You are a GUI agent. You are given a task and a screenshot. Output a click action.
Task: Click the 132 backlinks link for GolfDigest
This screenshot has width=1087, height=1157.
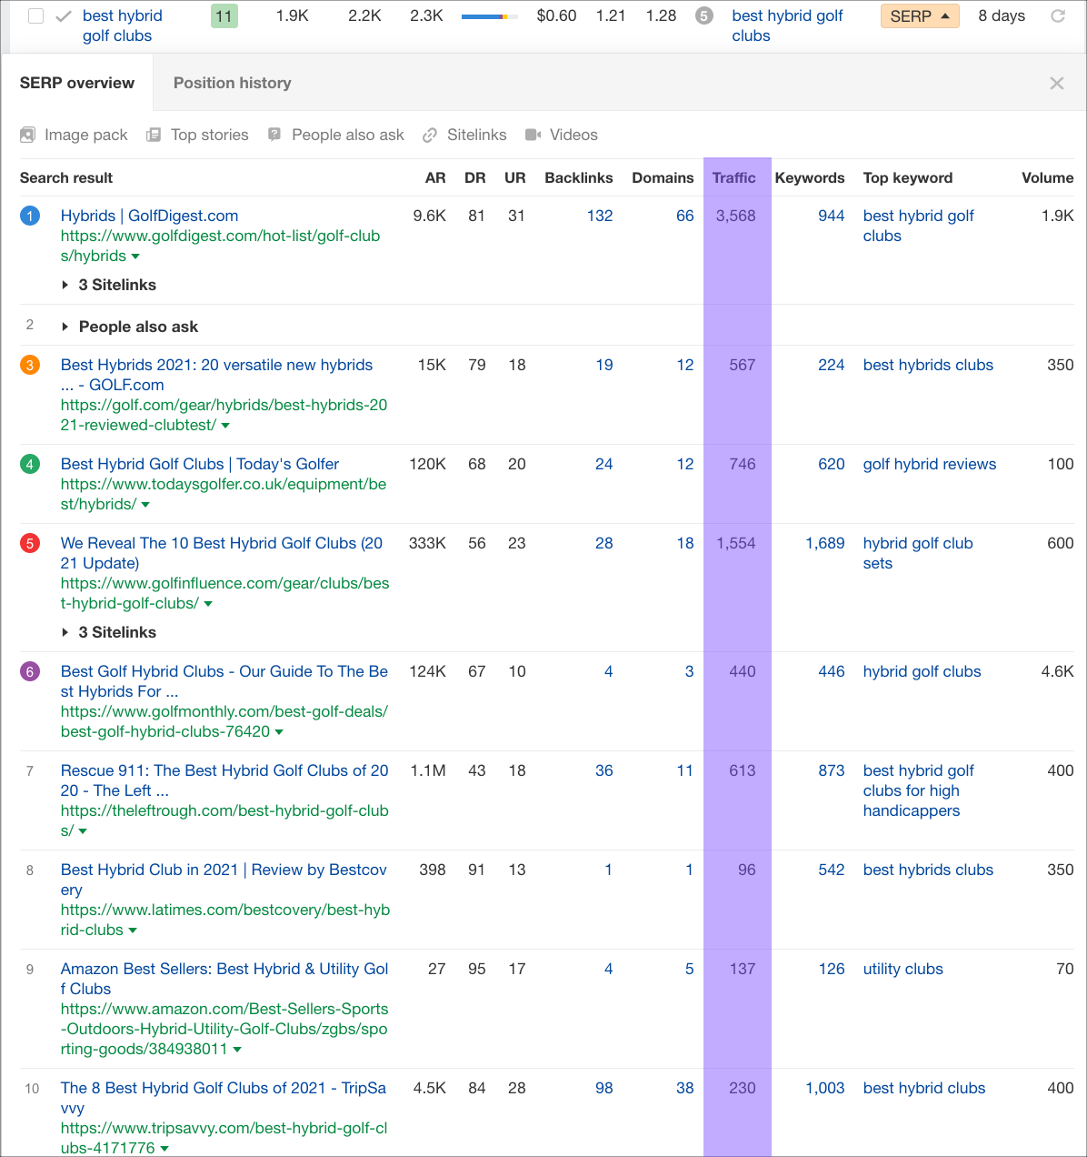[x=599, y=216]
